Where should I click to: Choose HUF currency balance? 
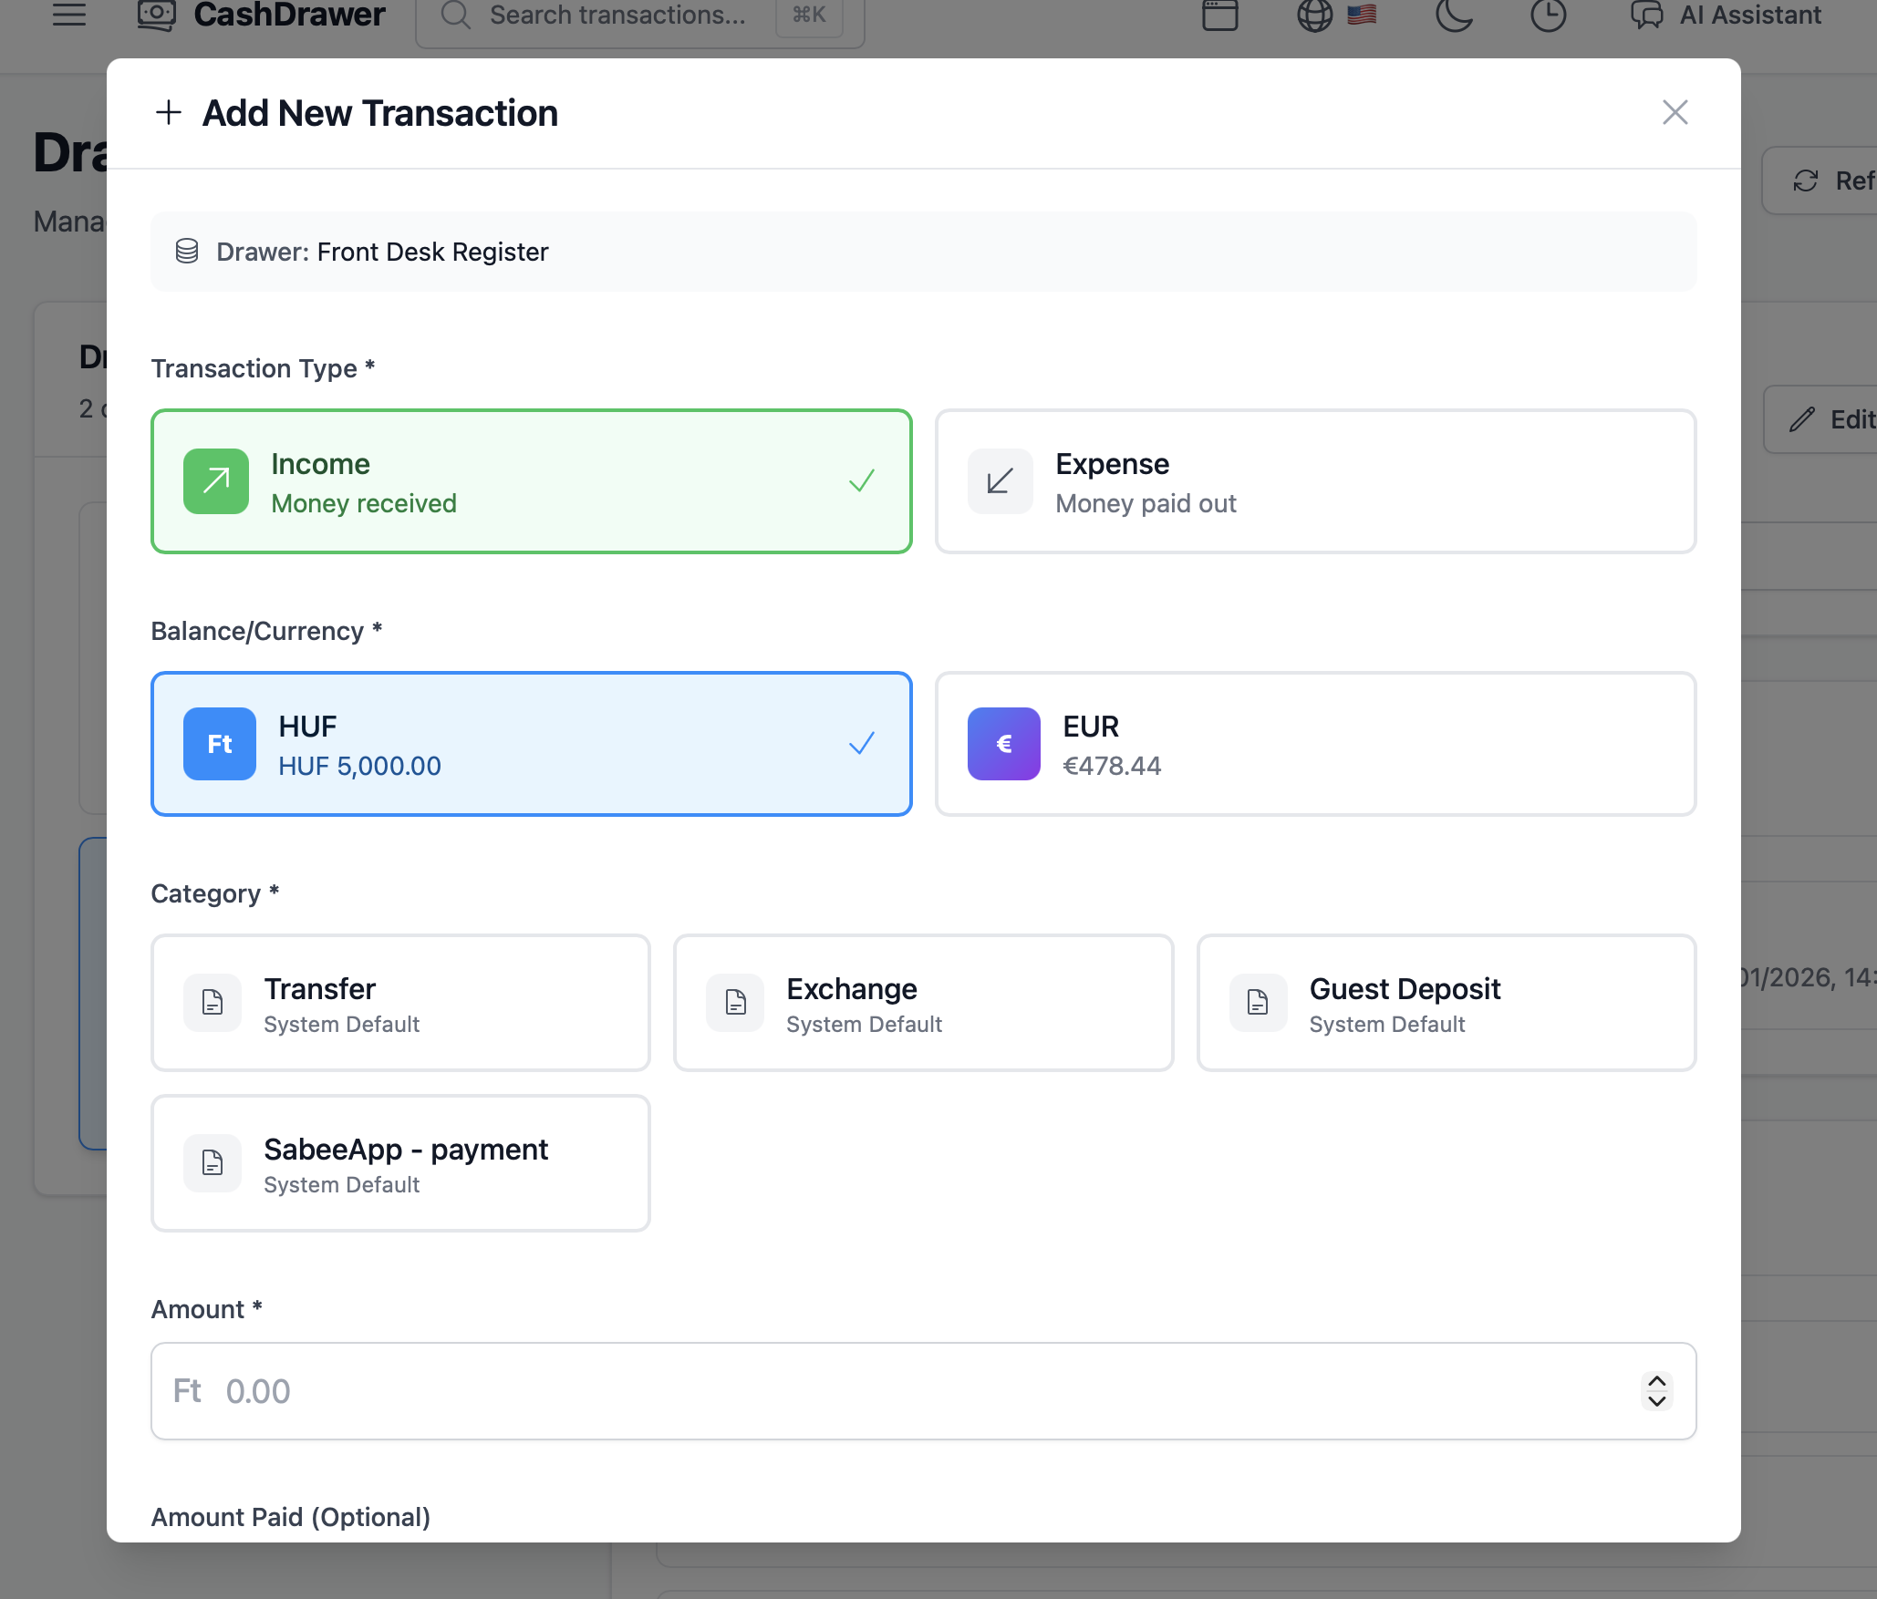[531, 744]
